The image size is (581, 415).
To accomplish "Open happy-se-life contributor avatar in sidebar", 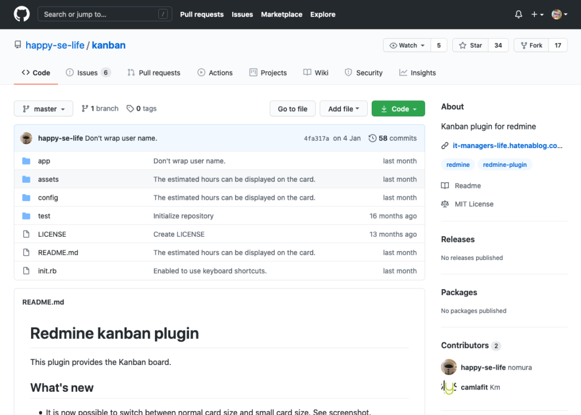I will click(449, 367).
